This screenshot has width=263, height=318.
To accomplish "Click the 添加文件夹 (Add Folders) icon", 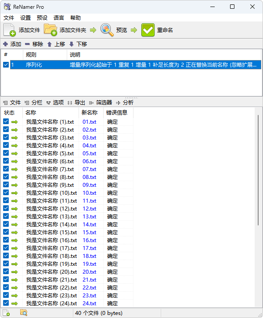I will click(x=50, y=30).
